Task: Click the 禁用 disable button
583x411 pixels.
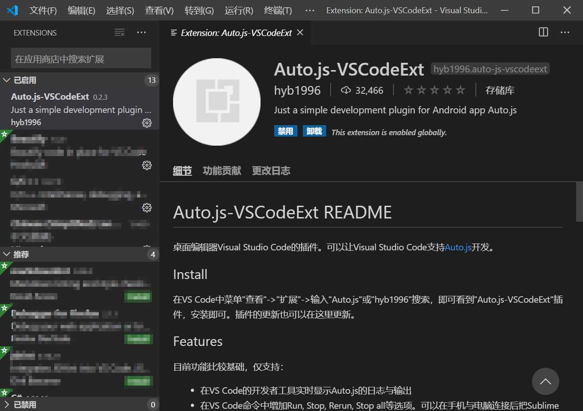Action: pyautogui.click(x=286, y=132)
